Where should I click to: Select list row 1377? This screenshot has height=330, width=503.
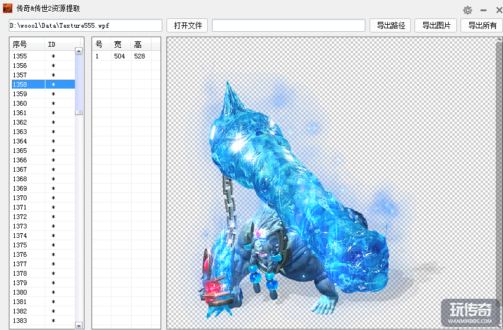(x=43, y=264)
